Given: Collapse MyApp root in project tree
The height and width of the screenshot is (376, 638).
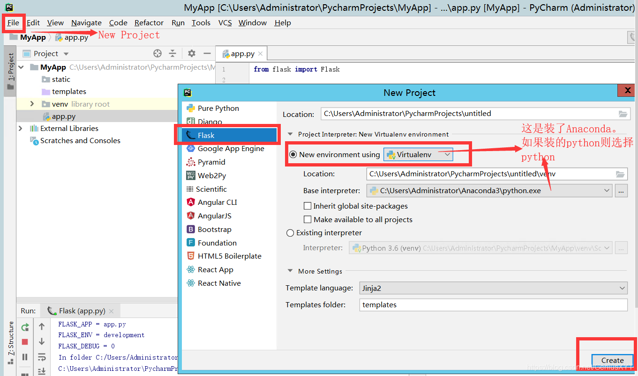Looking at the screenshot, I should click(x=21, y=67).
